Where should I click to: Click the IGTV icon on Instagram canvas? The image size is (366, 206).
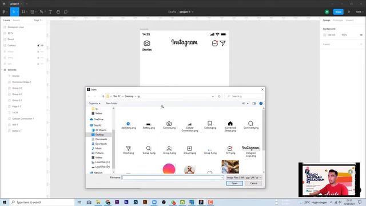pyautogui.click(x=215, y=43)
